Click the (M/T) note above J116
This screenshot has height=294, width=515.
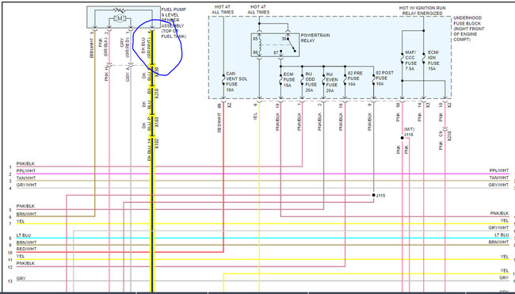coord(409,129)
